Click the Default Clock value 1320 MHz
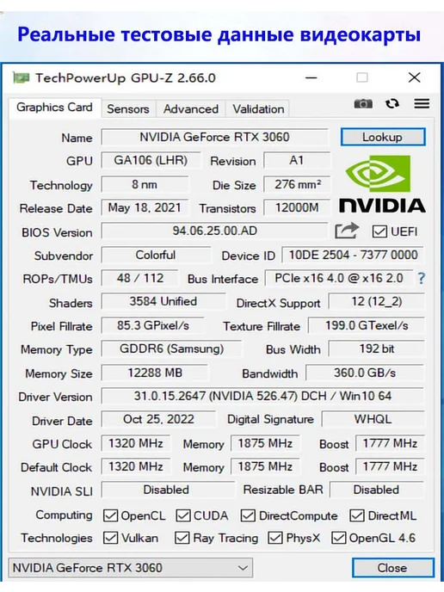Image resolution: width=444 pixels, height=592 pixels. point(136,466)
